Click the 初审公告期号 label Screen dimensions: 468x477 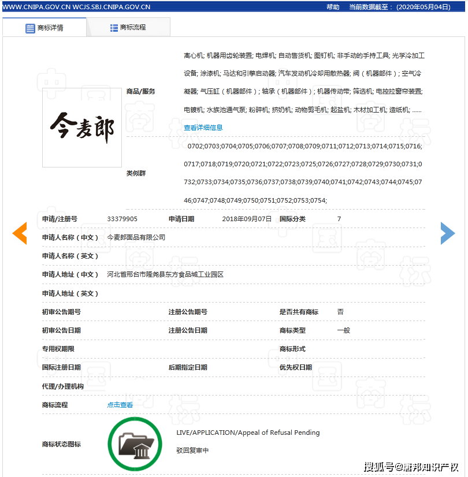61,312
